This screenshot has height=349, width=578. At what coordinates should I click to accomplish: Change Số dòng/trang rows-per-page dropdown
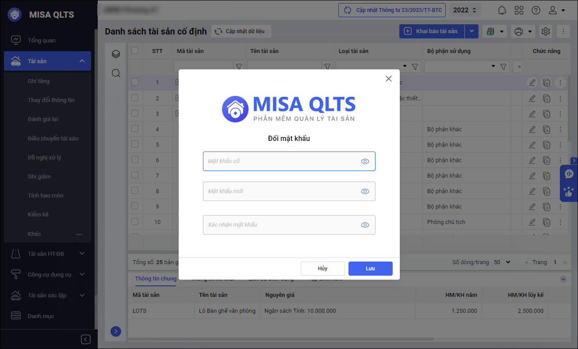tap(502, 262)
